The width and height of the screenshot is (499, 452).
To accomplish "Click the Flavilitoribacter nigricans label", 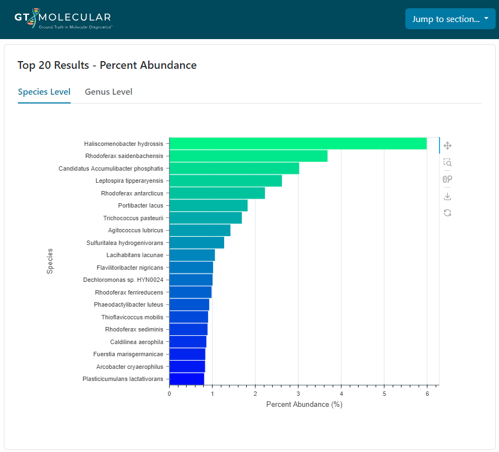I will tap(130, 268).
